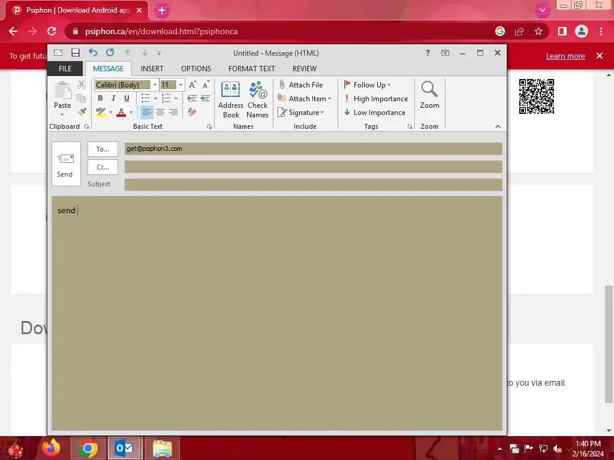Open the FILE tab
The image size is (614, 460).
(65, 68)
